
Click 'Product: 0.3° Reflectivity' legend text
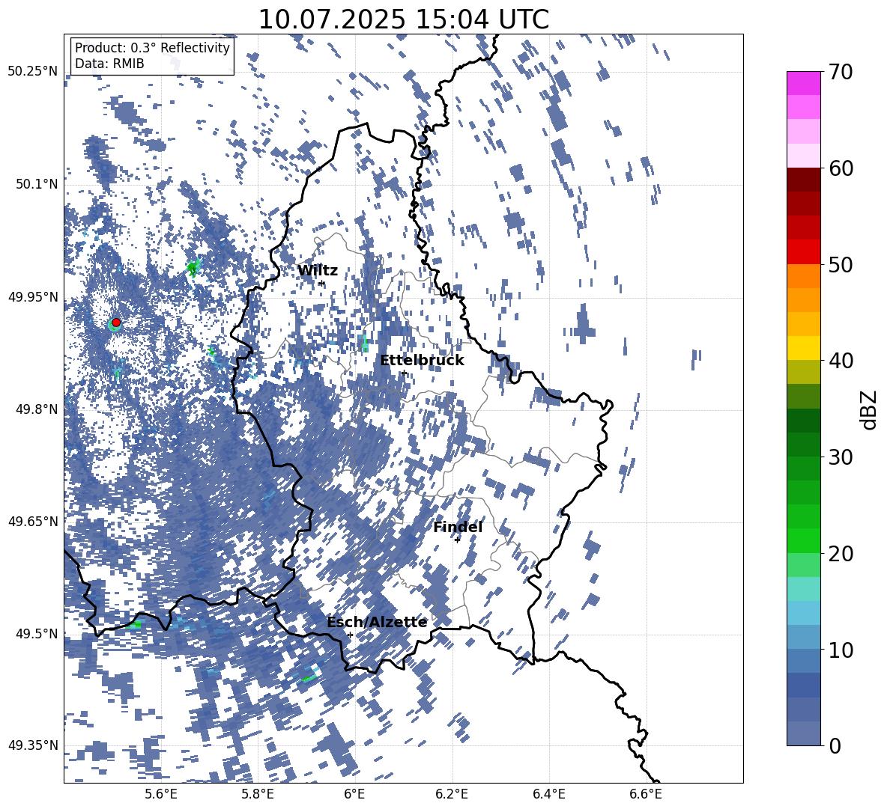(152, 48)
